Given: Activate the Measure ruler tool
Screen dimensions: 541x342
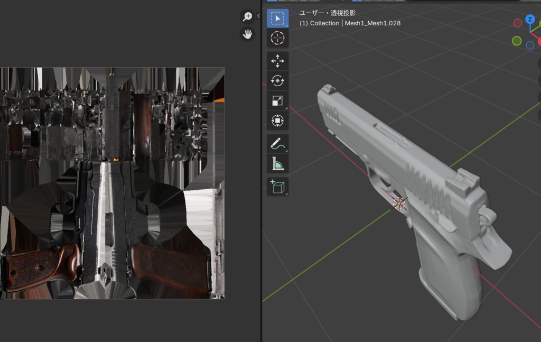Looking at the screenshot, I should click(x=277, y=164).
